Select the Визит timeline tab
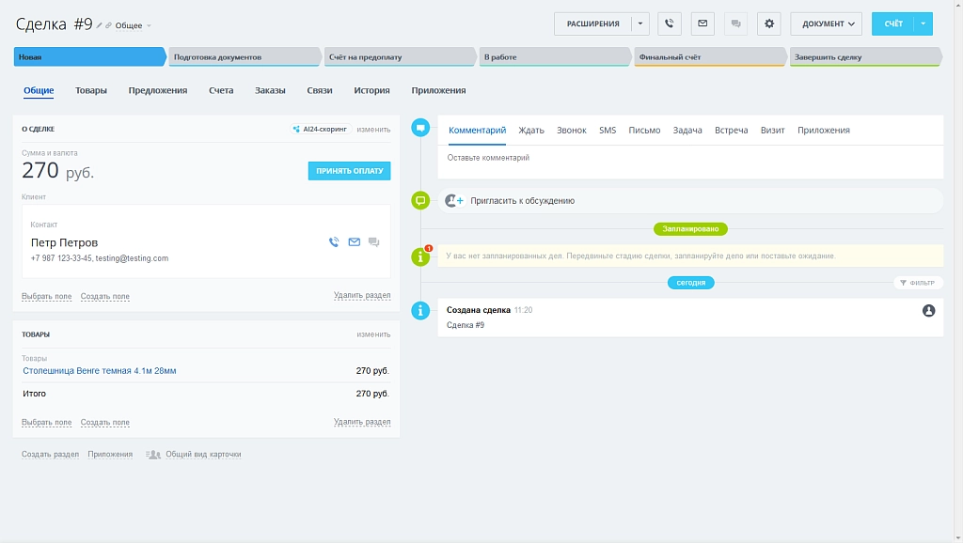Viewport: 963px width, 543px height. 773,130
